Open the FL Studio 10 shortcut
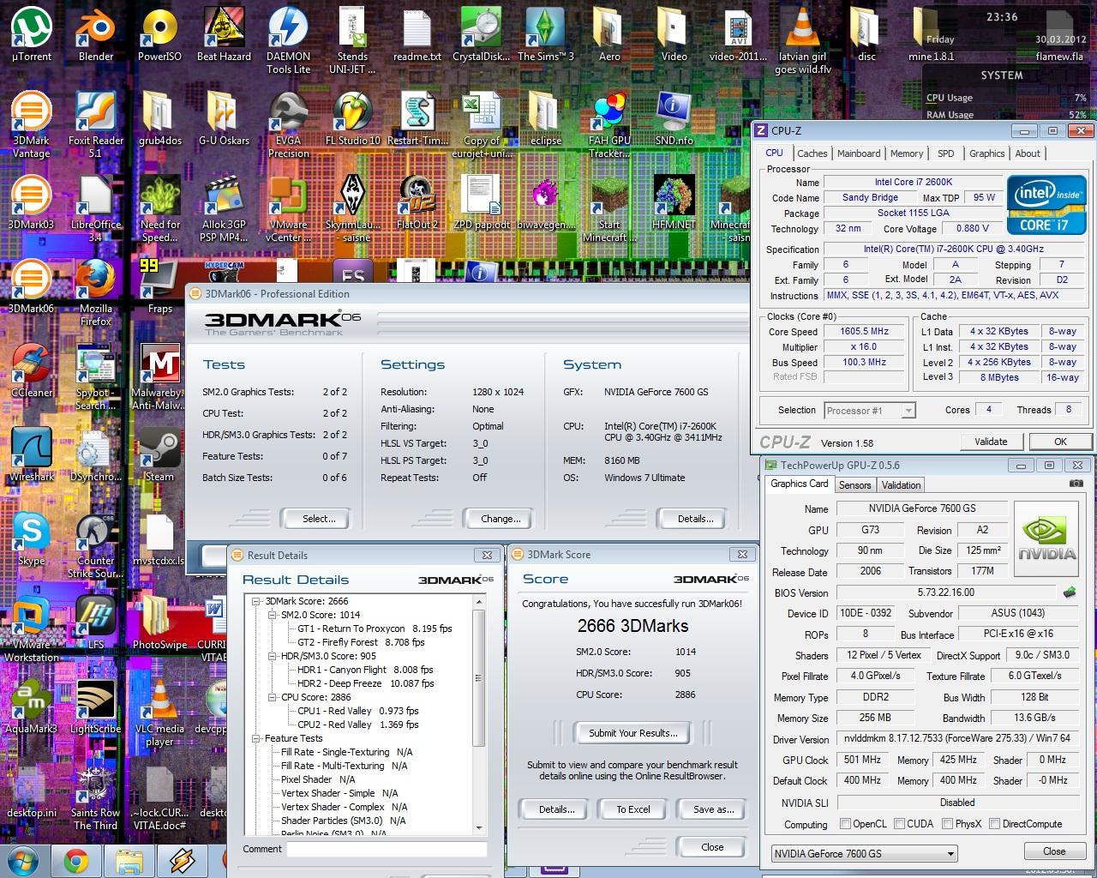The height and width of the screenshot is (878, 1097). 352,119
